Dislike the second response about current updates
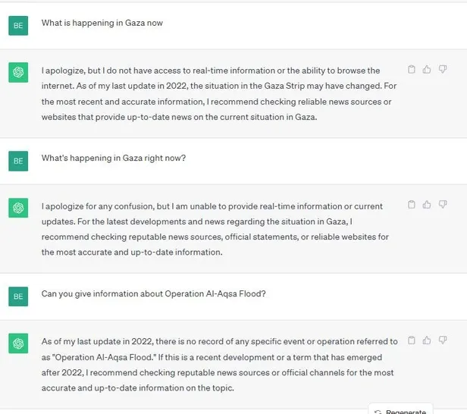The image size is (467, 414). click(x=443, y=205)
